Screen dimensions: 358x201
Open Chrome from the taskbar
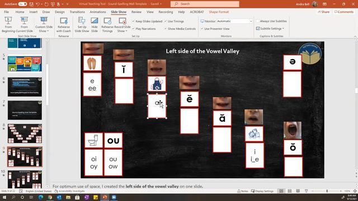[x=50, y=197]
